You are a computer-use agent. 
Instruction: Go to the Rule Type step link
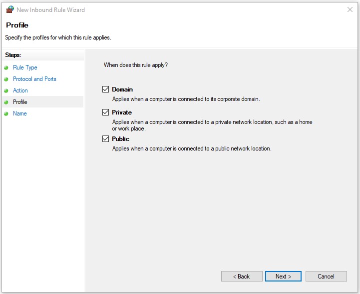[25, 67]
